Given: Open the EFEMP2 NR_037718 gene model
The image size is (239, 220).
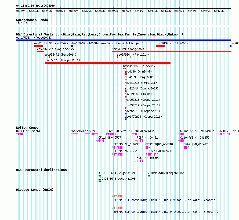Looking at the screenshot, I should (x=117, y=154).
